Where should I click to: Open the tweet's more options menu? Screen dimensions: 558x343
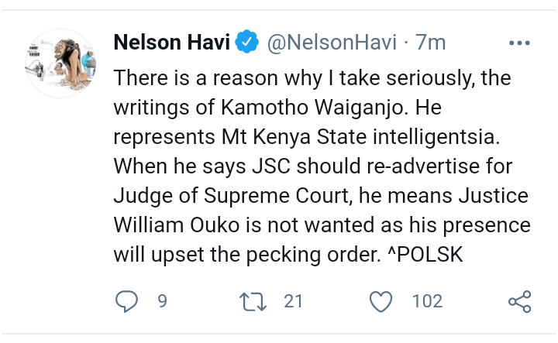pos(518,43)
